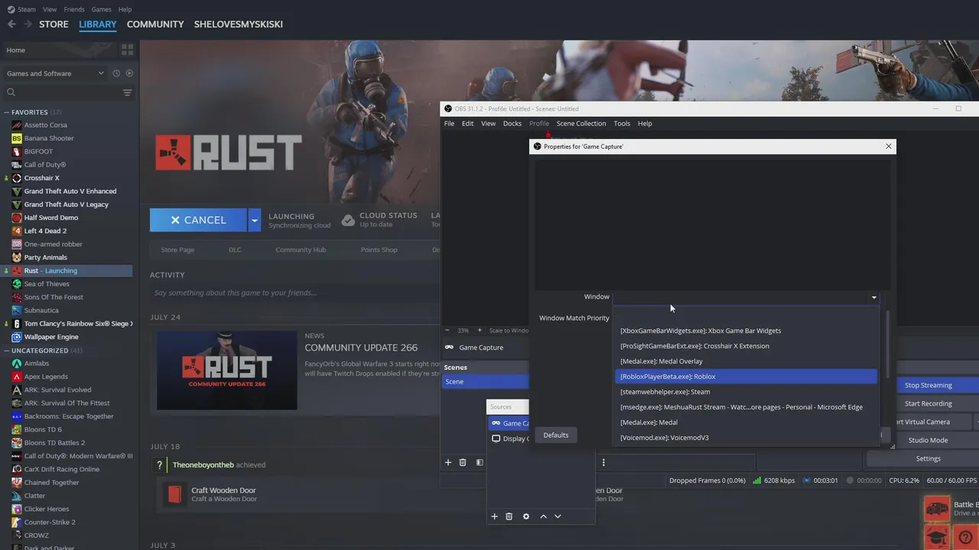
Task: Open the OBS Docks menu
Action: click(x=512, y=124)
